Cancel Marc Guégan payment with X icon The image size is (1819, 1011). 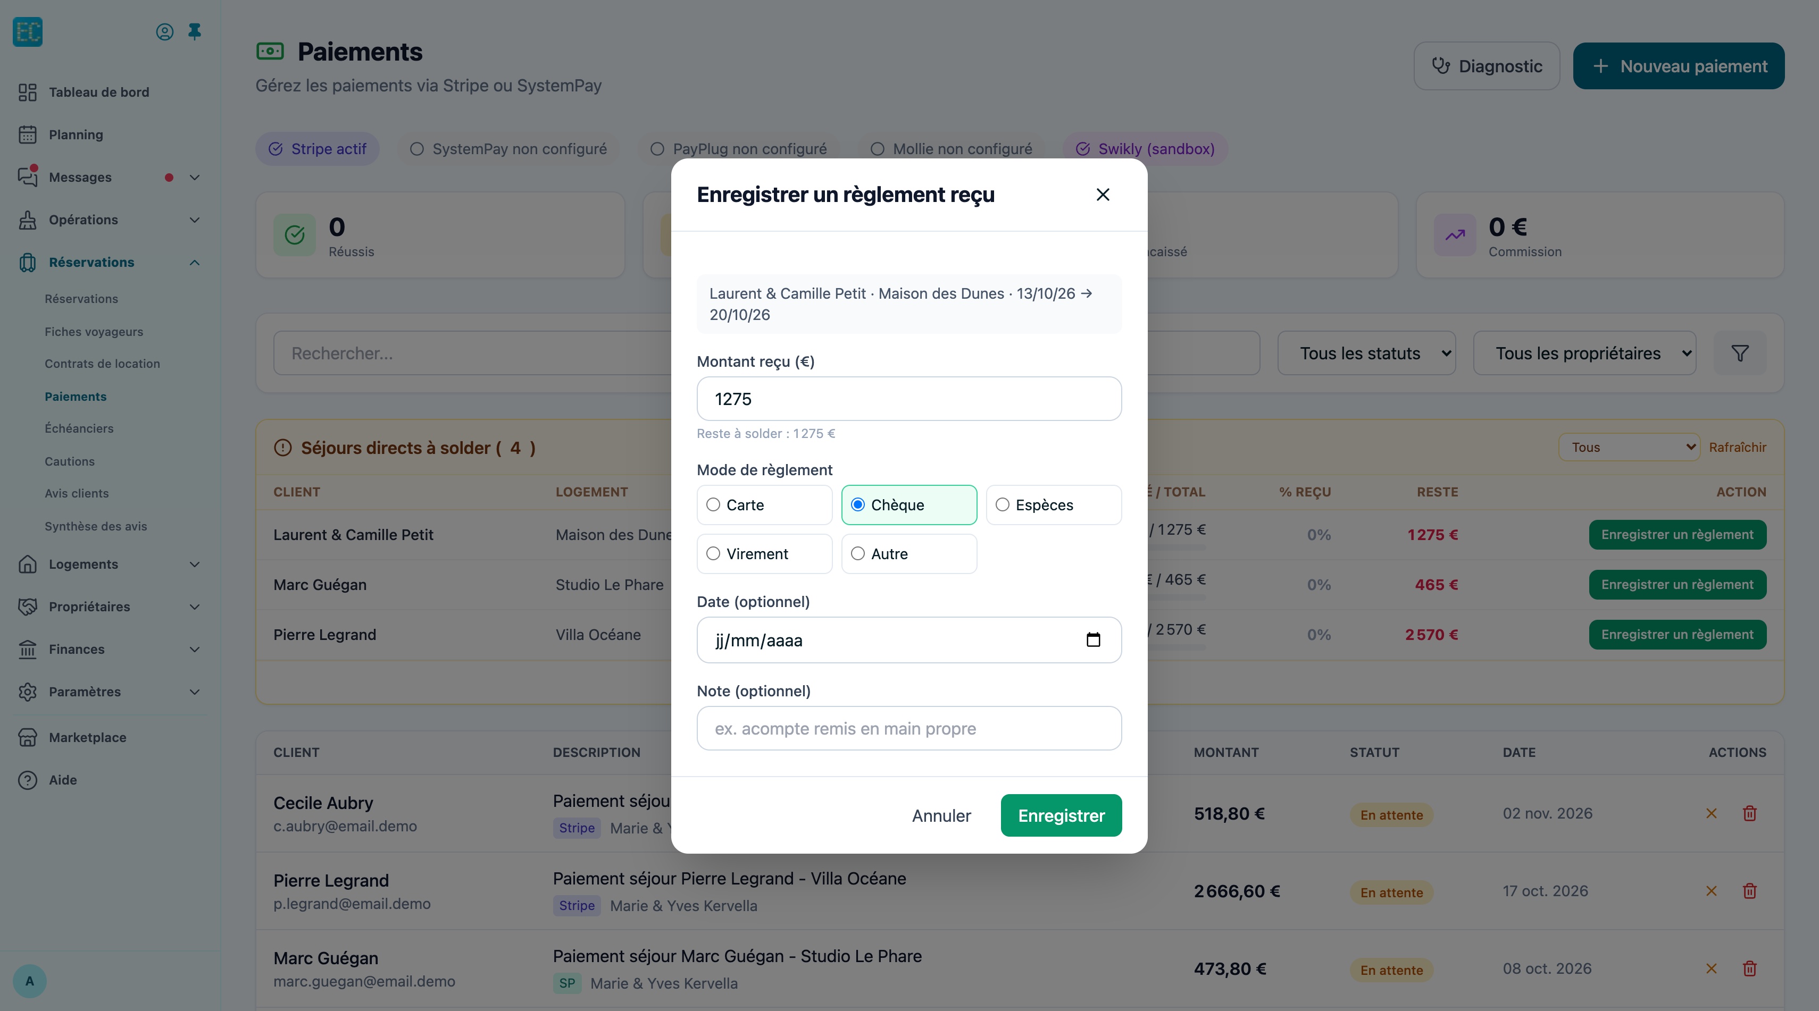click(x=1711, y=968)
